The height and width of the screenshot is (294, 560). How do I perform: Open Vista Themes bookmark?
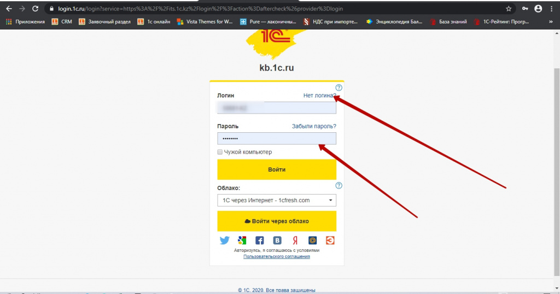[x=205, y=22]
